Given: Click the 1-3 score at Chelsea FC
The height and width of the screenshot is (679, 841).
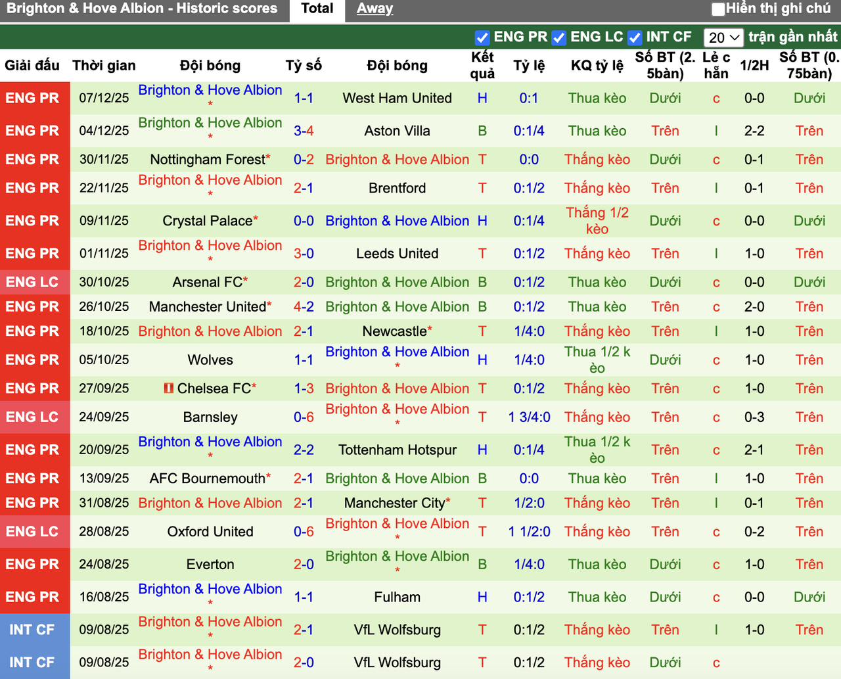Looking at the screenshot, I should click(304, 388).
